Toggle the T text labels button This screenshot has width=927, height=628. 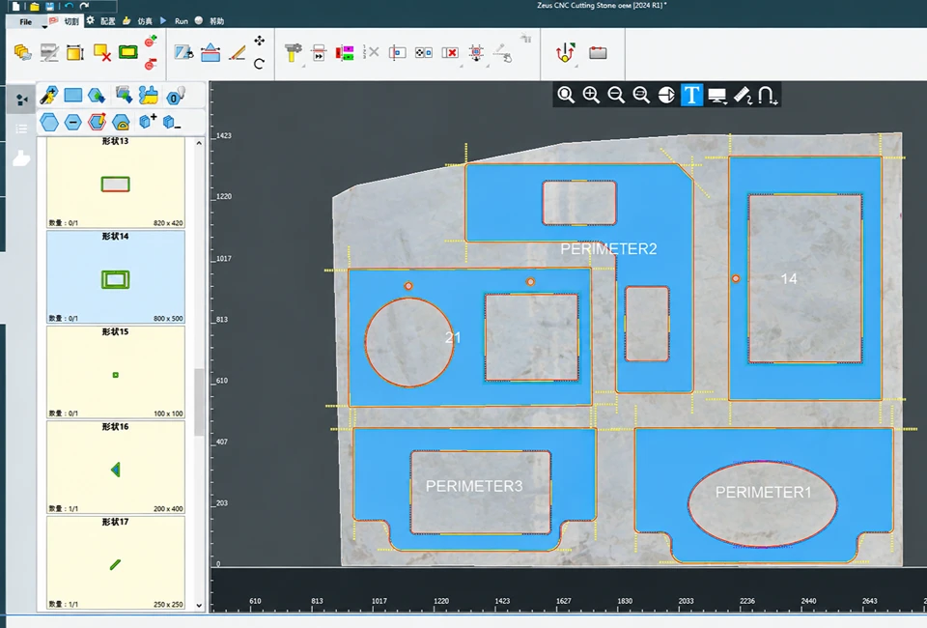pyautogui.click(x=691, y=95)
